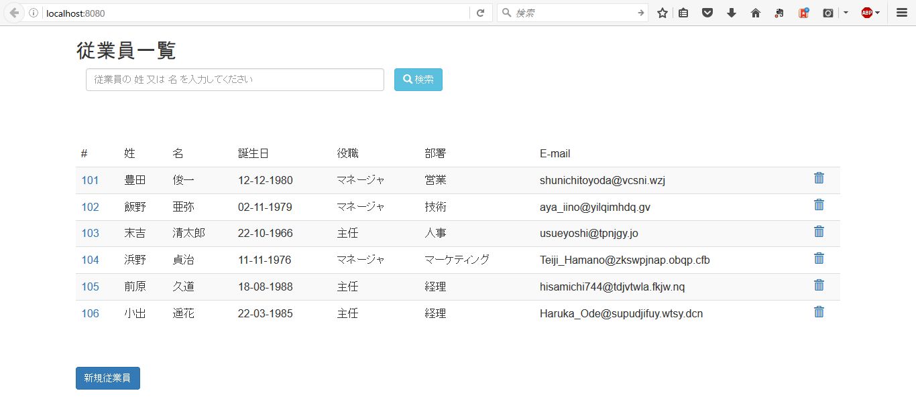Open employee 106 link
The height and width of the screenshot is (405, 916).
pos(90,313)
